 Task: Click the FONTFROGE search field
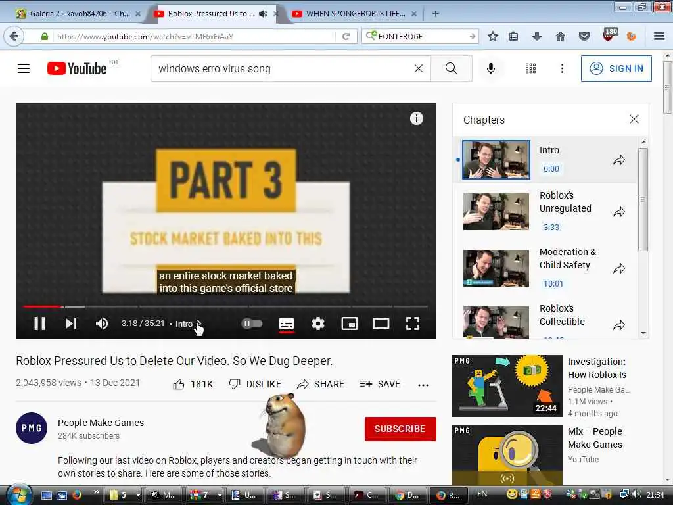[x=420, y=37]
